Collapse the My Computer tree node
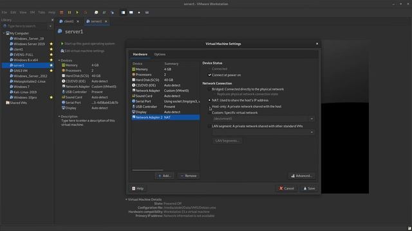The image size is (412, 231). pos(4,33)
